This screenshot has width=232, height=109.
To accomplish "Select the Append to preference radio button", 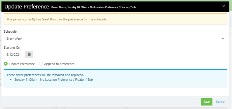I will (41, 64).
